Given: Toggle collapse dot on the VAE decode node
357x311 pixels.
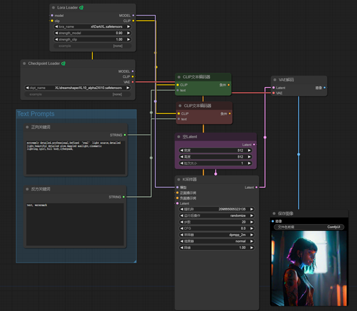Looking at the screenshot, I should [275, 80].
